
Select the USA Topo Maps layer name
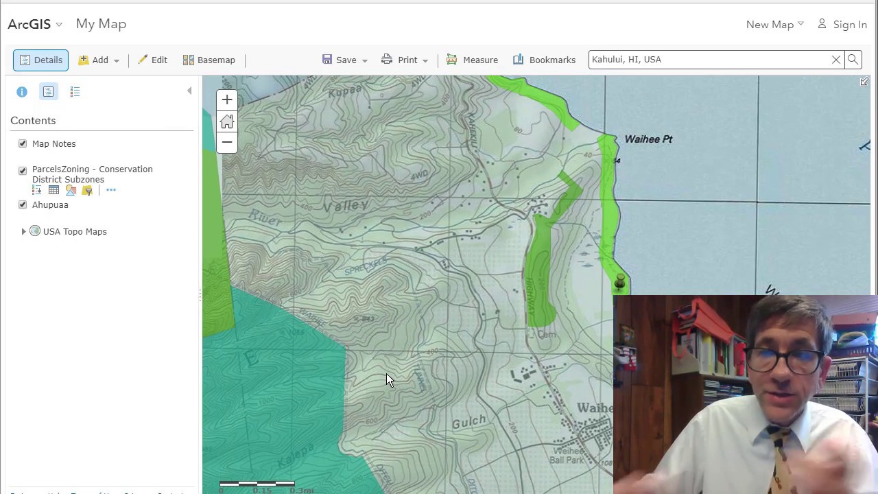pos(75,232)
